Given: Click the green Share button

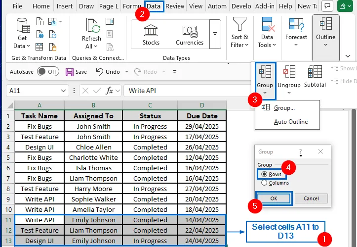Looking at the screenshot, I should tap(345, 6).
